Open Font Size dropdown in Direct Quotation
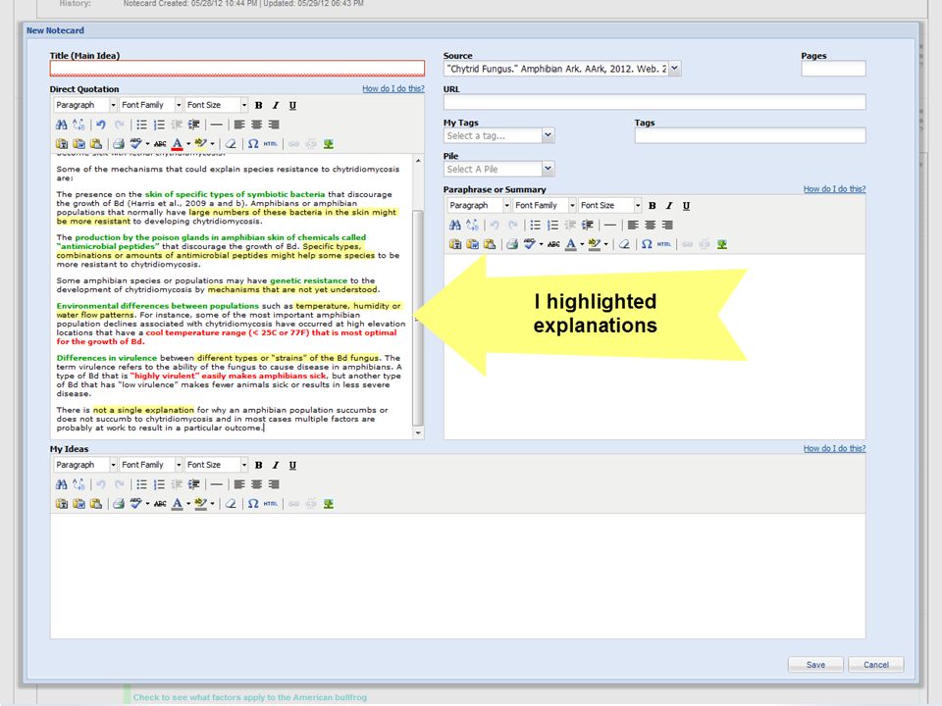 (216, 105)
